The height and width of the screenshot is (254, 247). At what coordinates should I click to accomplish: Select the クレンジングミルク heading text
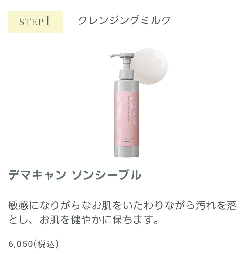(124, 21)
